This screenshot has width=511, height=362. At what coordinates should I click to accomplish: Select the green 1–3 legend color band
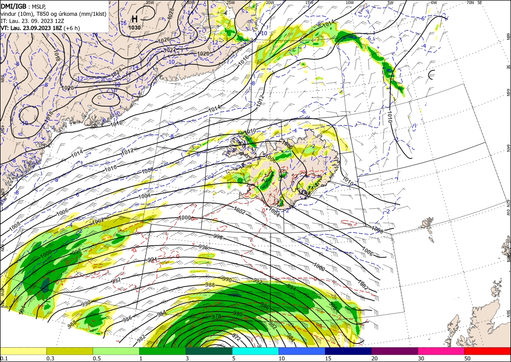point(162,351)
